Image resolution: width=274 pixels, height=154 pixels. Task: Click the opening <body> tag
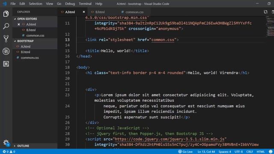pyautogui.click(x=83, y=68)
